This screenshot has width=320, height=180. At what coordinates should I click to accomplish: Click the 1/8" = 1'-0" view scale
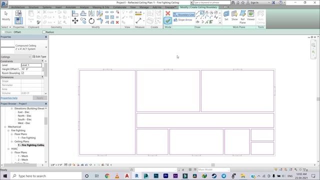56,165
